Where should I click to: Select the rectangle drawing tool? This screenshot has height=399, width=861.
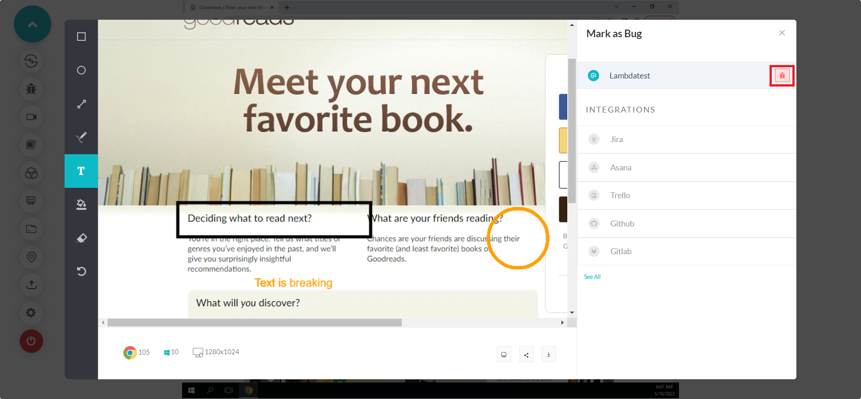click(x=81, y=37)
